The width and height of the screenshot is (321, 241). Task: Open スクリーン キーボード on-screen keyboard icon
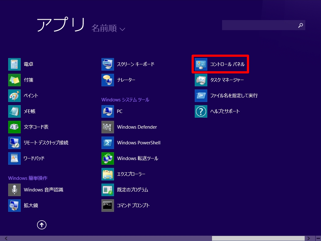(x=108, y=64)
